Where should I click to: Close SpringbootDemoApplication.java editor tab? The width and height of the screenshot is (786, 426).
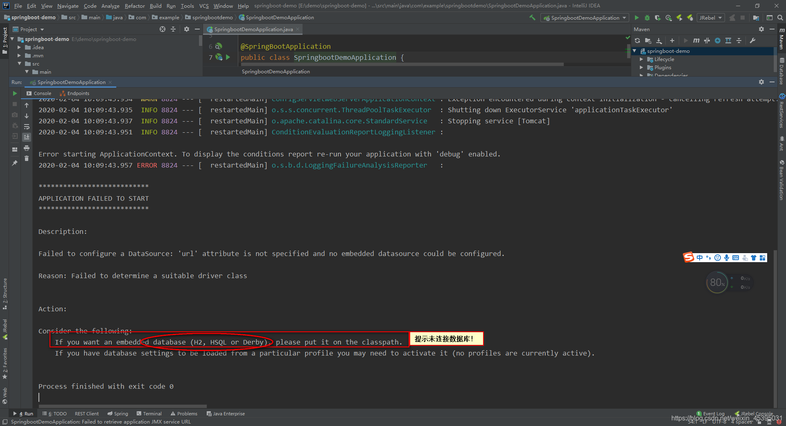tap(298, 29)
